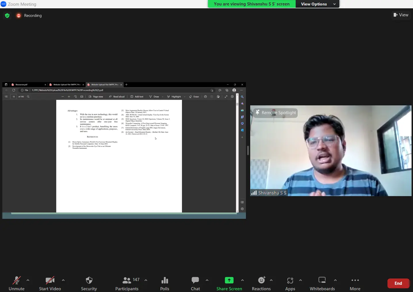
Task: Open the Participants panel
Action: click(x=127, y=283)
